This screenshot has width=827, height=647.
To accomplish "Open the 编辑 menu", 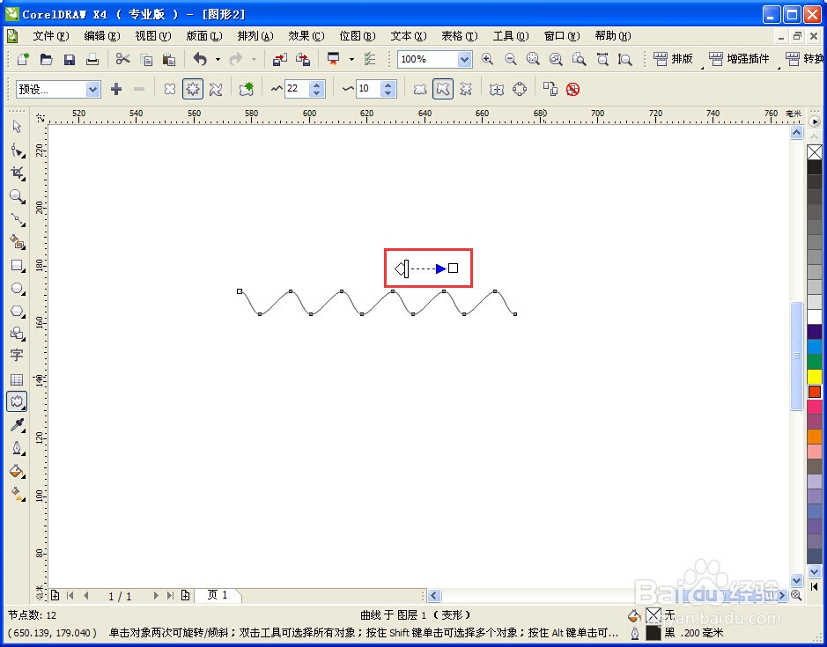I will [102, 36].
